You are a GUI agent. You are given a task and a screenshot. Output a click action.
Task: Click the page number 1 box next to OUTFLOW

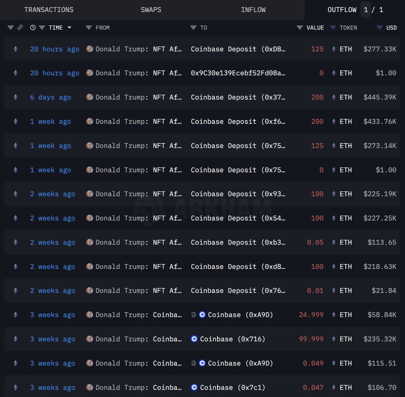coord(366,10)
